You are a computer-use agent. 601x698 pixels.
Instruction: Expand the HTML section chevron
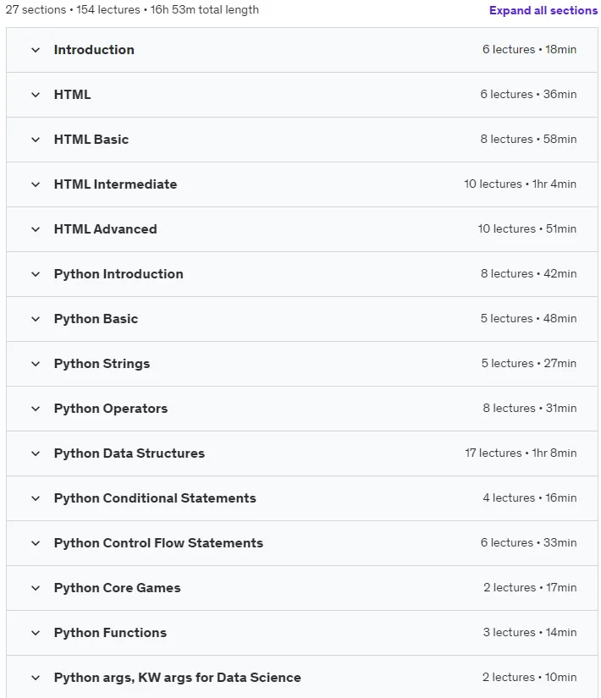point(36,95)
